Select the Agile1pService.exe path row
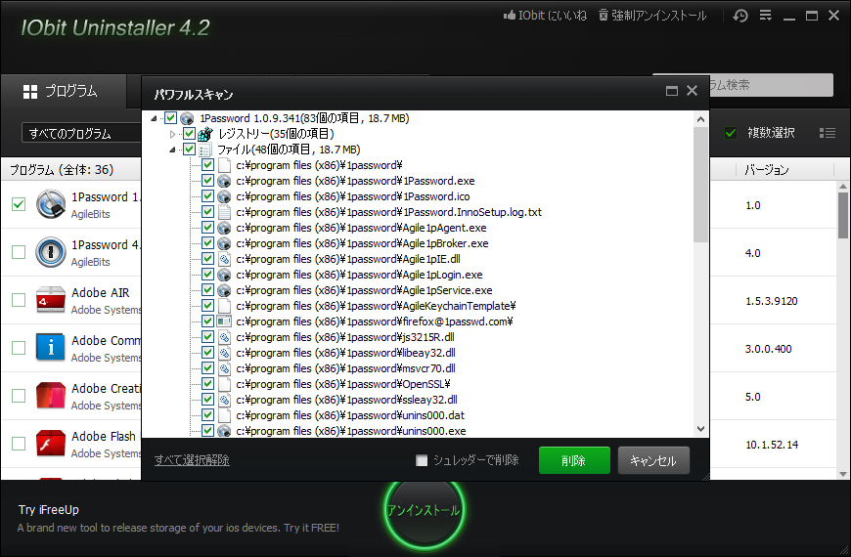 [364, 290]
